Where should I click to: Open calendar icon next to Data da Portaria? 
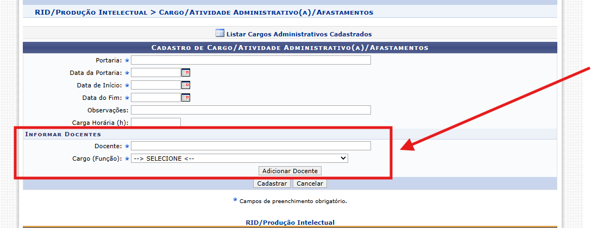click(x=186, y=73)
